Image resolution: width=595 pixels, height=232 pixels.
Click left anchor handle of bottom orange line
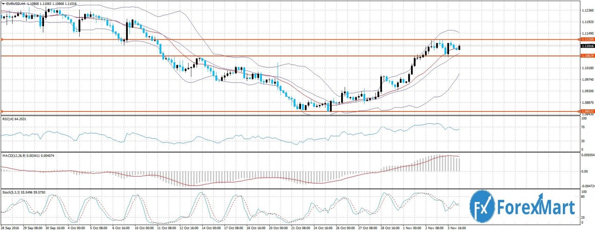click(x=2, y=111)
